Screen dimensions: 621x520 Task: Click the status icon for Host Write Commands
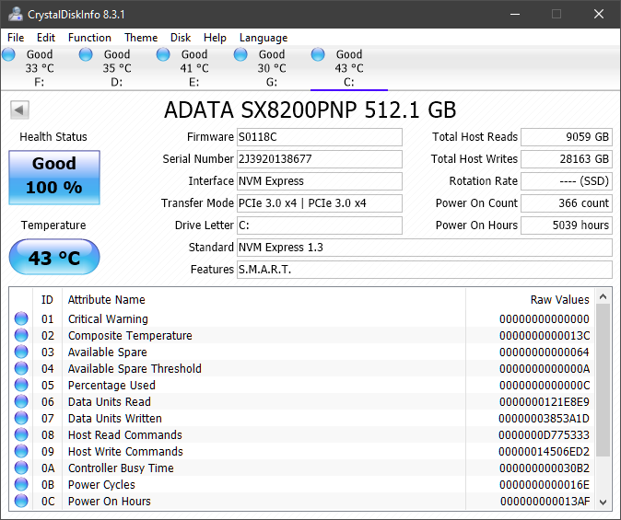21,451
